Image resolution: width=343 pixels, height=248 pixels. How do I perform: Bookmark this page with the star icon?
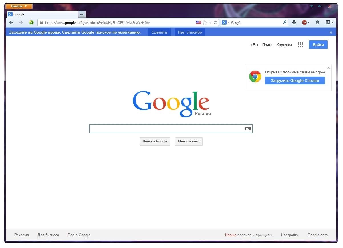click(x=205, y=22)
